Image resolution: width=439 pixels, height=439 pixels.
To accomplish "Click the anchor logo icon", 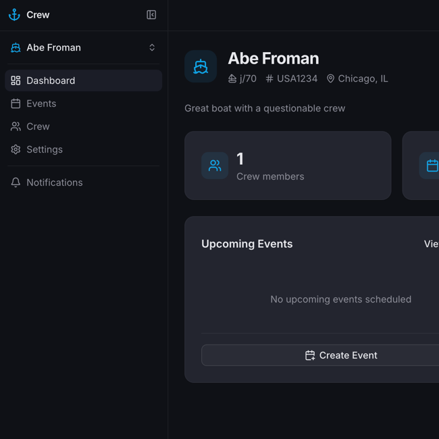I will coord(14,15).
